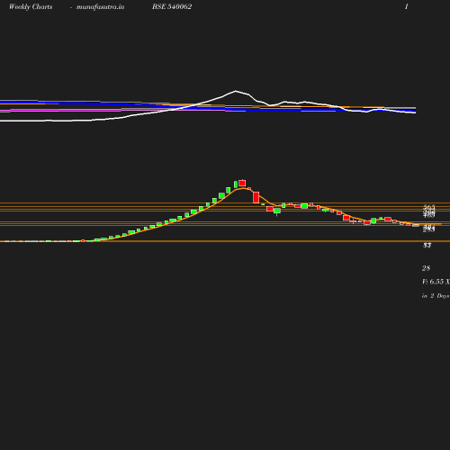
Task: Click the 'V: 6.55 X' volume text
Action: coord(436,282)
